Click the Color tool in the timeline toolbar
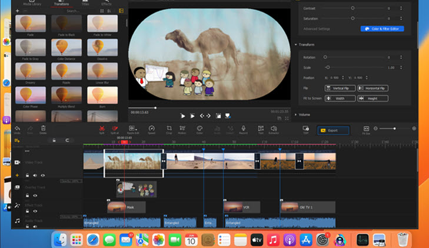The height and width of the screenshot is (248, 429). tap(199, 128)
